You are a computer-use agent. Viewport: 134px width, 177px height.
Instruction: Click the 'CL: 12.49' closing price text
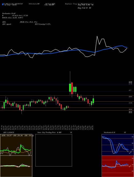pos(49,5)
